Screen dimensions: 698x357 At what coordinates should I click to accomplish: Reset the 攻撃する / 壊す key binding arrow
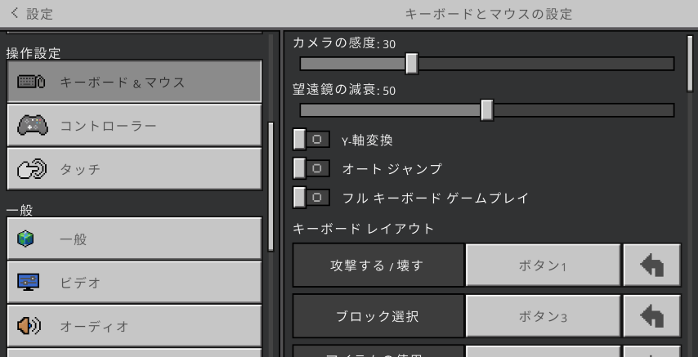651,266
